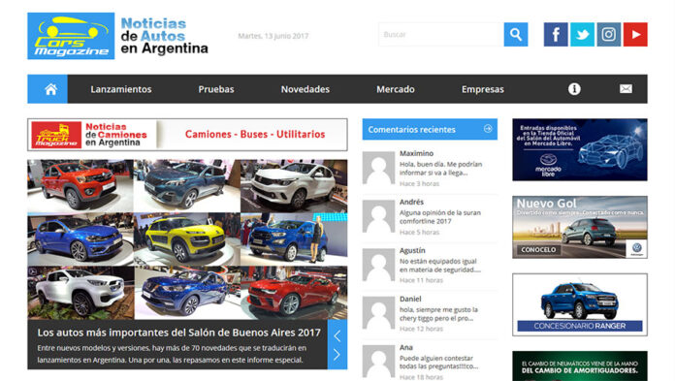Viewport: 675px width, 381px height.
Task: Click the blue search magnifier button
Action: click(x=516, y=35)
